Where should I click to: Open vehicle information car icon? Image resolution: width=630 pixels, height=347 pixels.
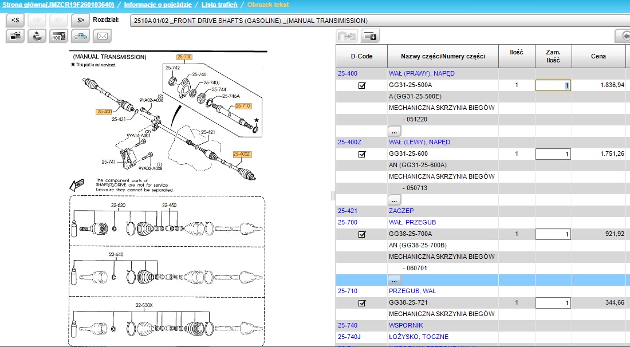click(x=80, y=36)
